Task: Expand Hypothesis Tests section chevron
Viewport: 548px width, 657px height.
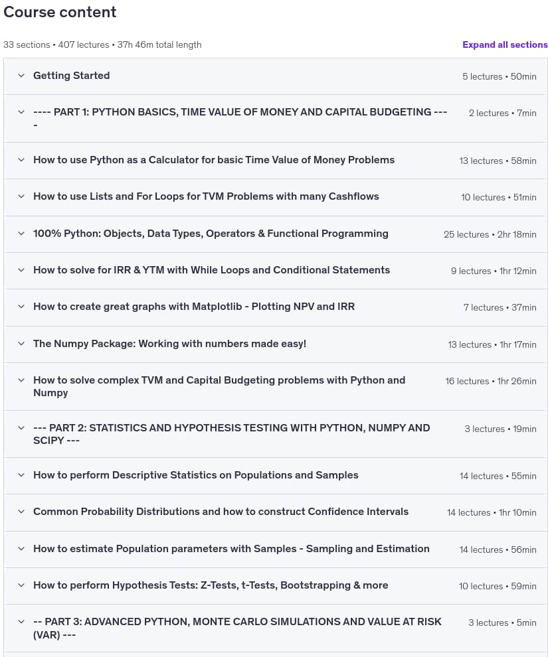Action: coord(21,585)
